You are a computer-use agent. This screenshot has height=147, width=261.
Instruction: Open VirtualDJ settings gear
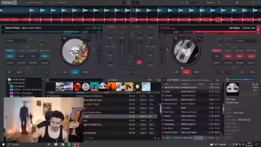(237, 3)
